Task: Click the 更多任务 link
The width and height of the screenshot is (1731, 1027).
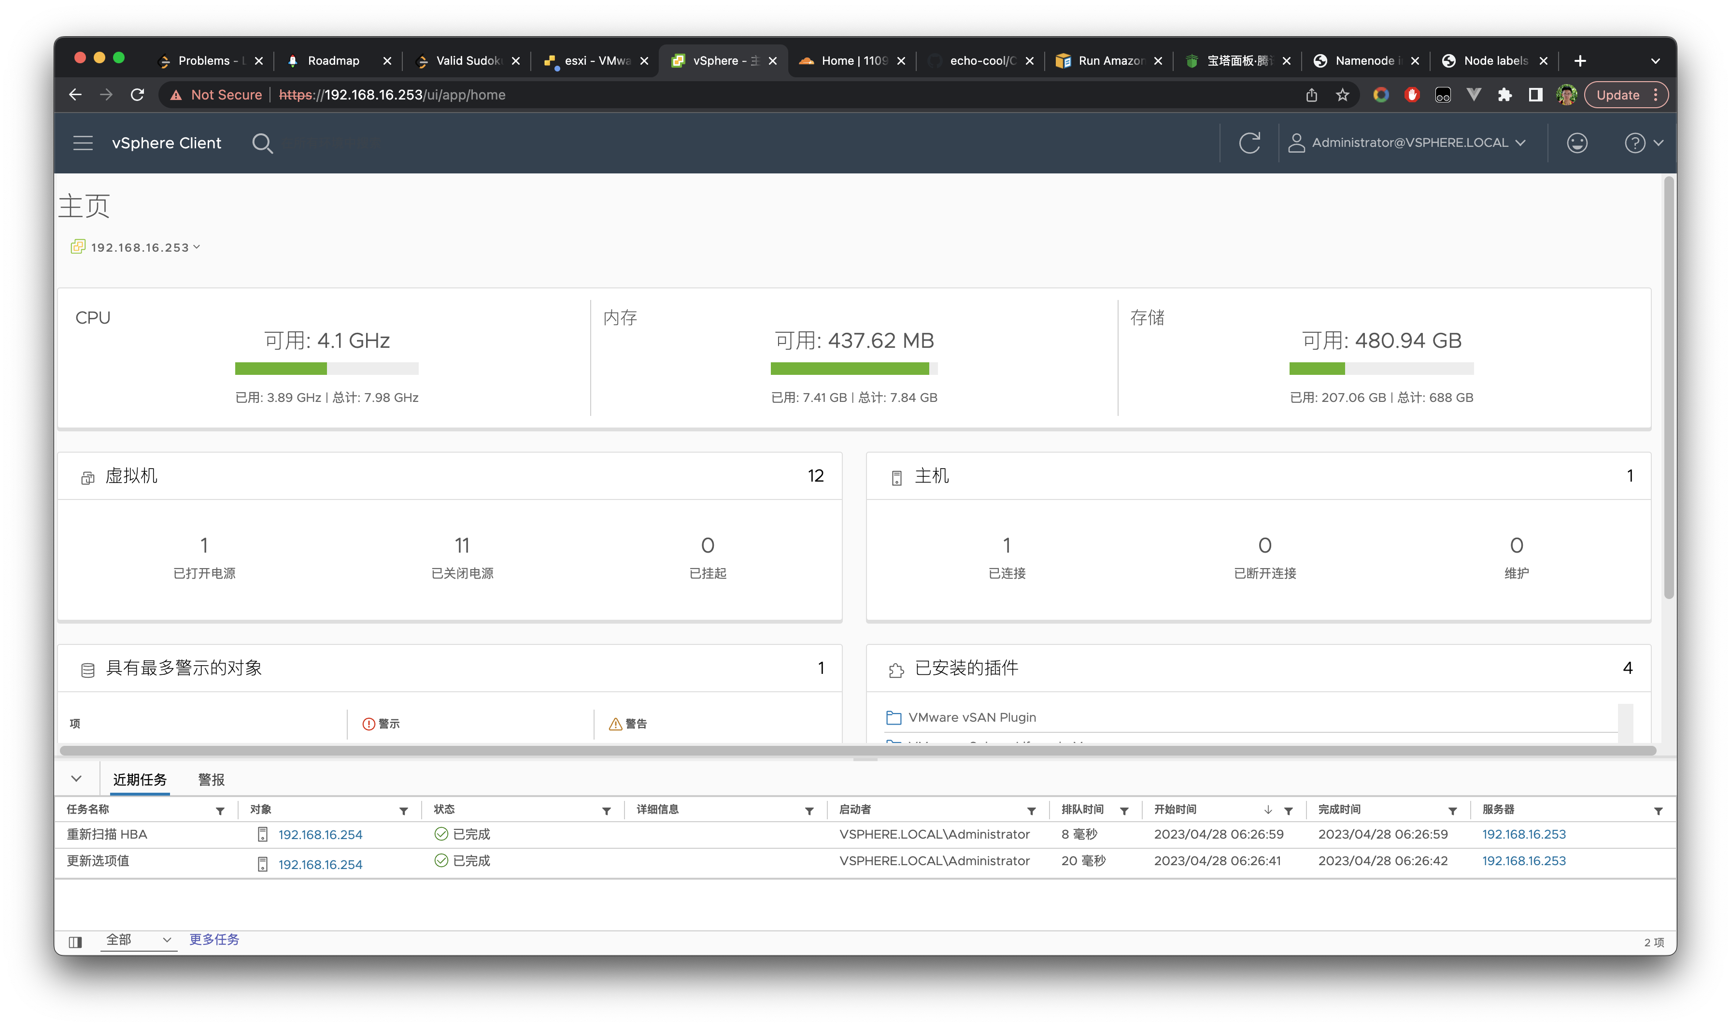Action: coord(214,939)
